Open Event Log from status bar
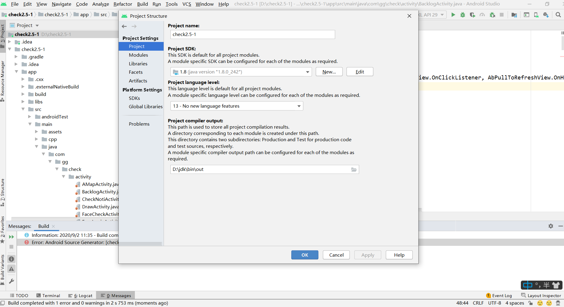Viewport: 564px width, 307px height. click(499, 296)
